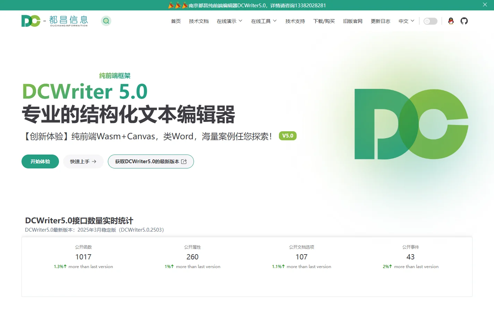Click the V5.0 version badge
The image size is (494, 324).
point(288,136)
